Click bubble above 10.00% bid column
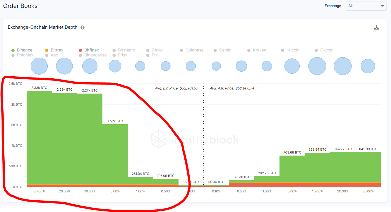Viewport: 391px width, 212px height. 90,66
